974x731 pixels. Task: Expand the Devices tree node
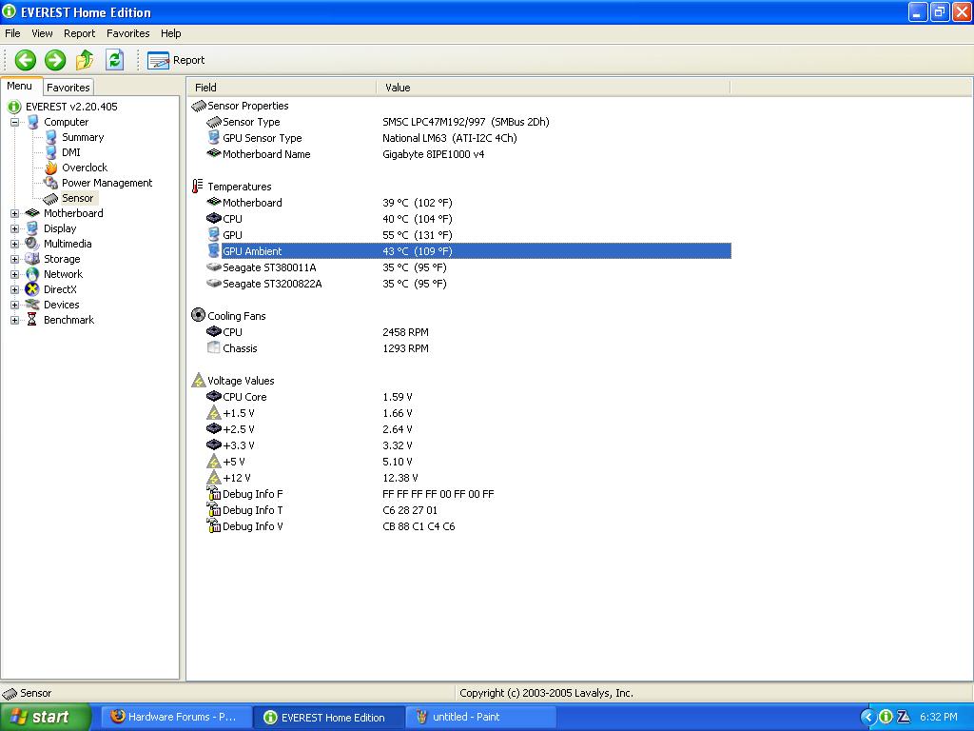pos(14,306)
